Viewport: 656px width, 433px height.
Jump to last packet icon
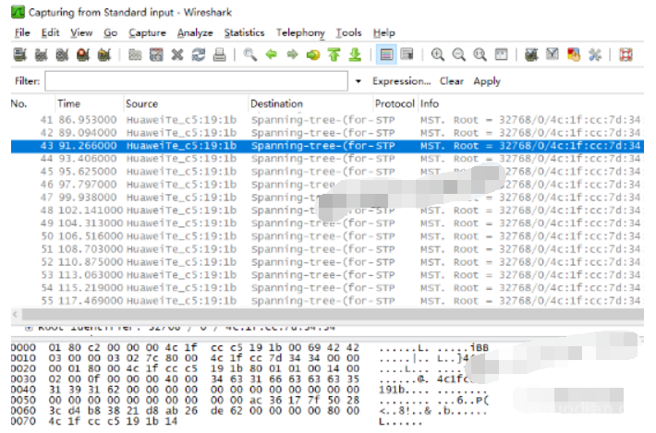pos(355,54)
